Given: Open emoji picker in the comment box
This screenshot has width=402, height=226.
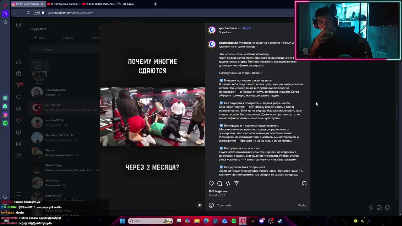Looking at the screenshot, I should click(x=211, y=205).
